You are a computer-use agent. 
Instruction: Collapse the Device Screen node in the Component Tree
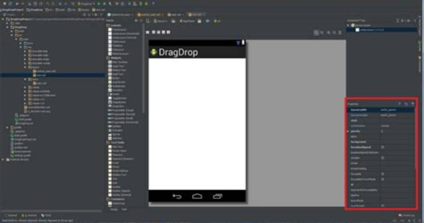click(348, 25)
